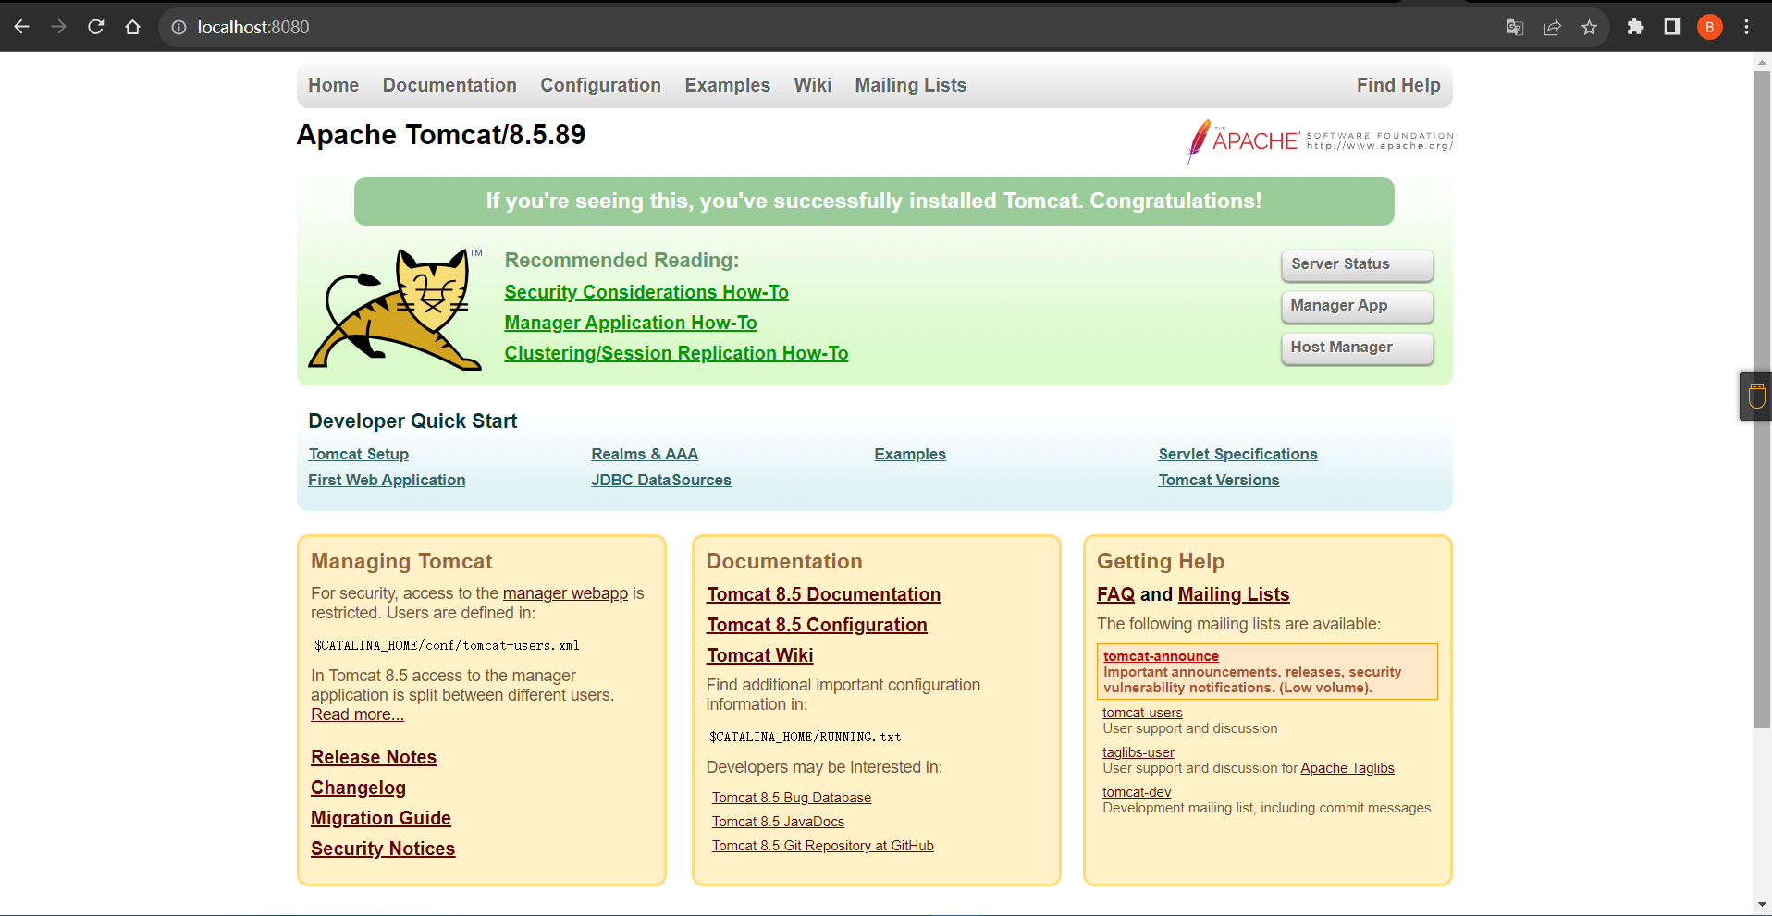Viewport: 1772px width, 916px height.
Task: Open Tomcat 8.5 Bug Database link
Action: click(791, 798)
